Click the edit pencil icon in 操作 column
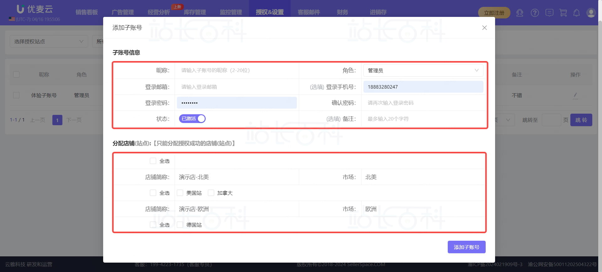 click(x=575, y=95)
